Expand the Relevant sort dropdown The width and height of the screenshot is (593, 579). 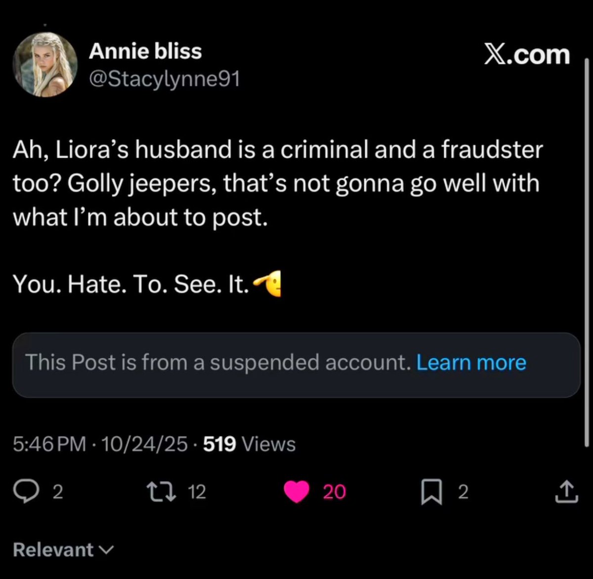[x=63, y=549]
